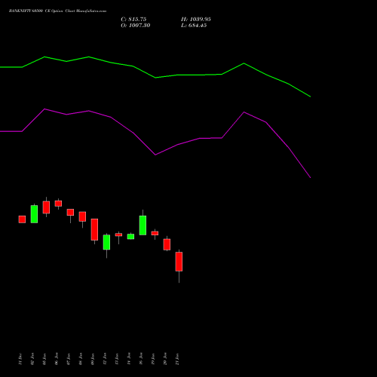Click the 05 Jan date label
The width and height of the screenshot is (377, 377).
point(44,359)
